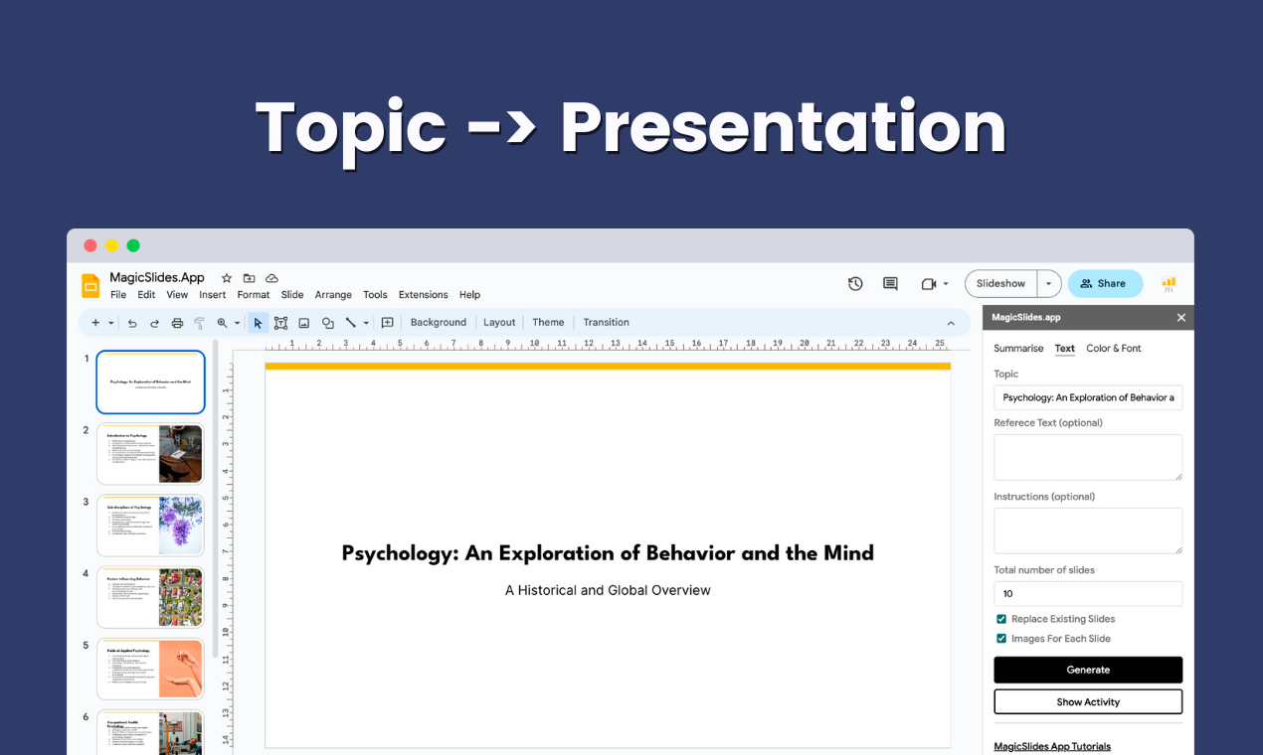Open the View menu

pyautogui.click(x=177, y=295)
